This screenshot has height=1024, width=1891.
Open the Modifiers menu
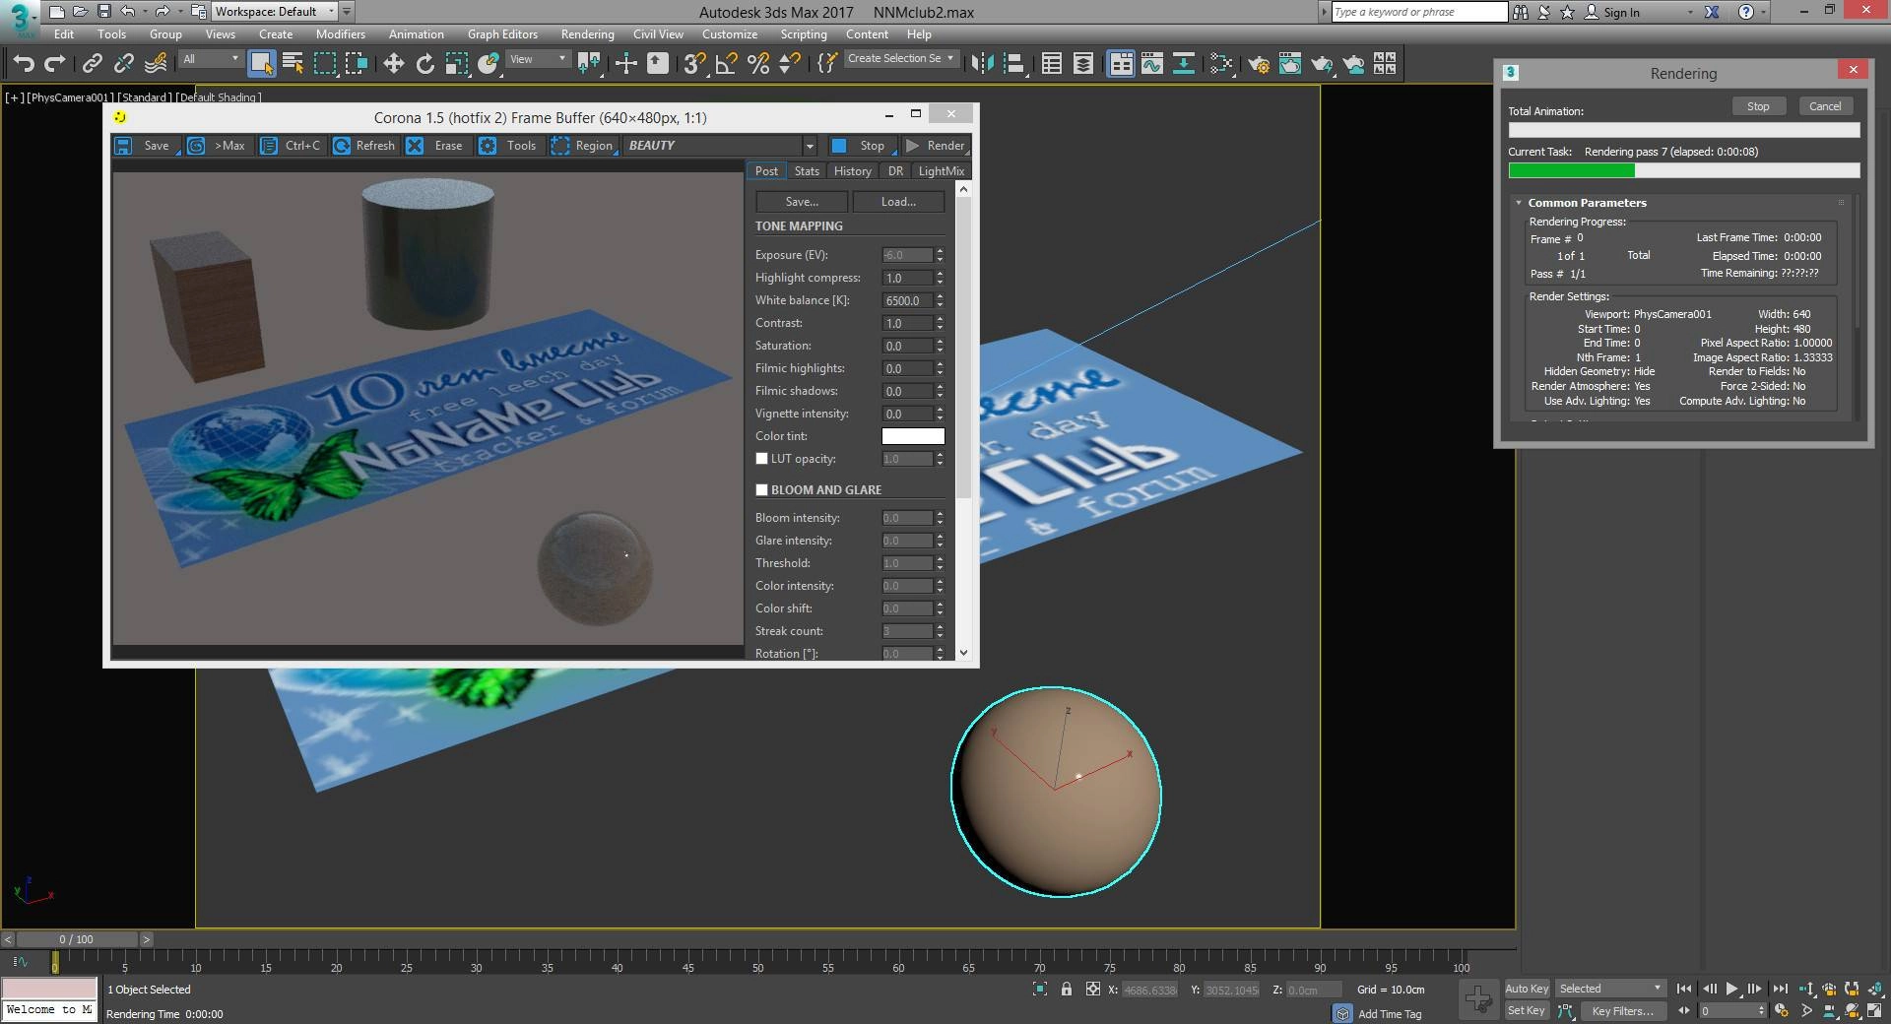point(340,33)
